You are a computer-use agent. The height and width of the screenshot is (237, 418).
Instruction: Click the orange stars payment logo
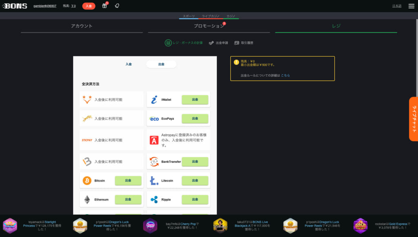click(87, 100)
